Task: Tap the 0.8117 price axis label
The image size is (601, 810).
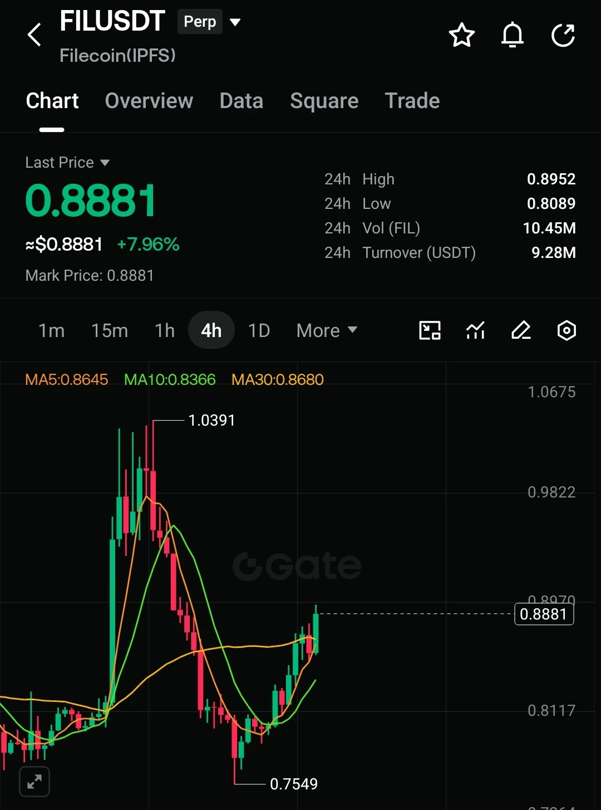Action: coord(551,711)
